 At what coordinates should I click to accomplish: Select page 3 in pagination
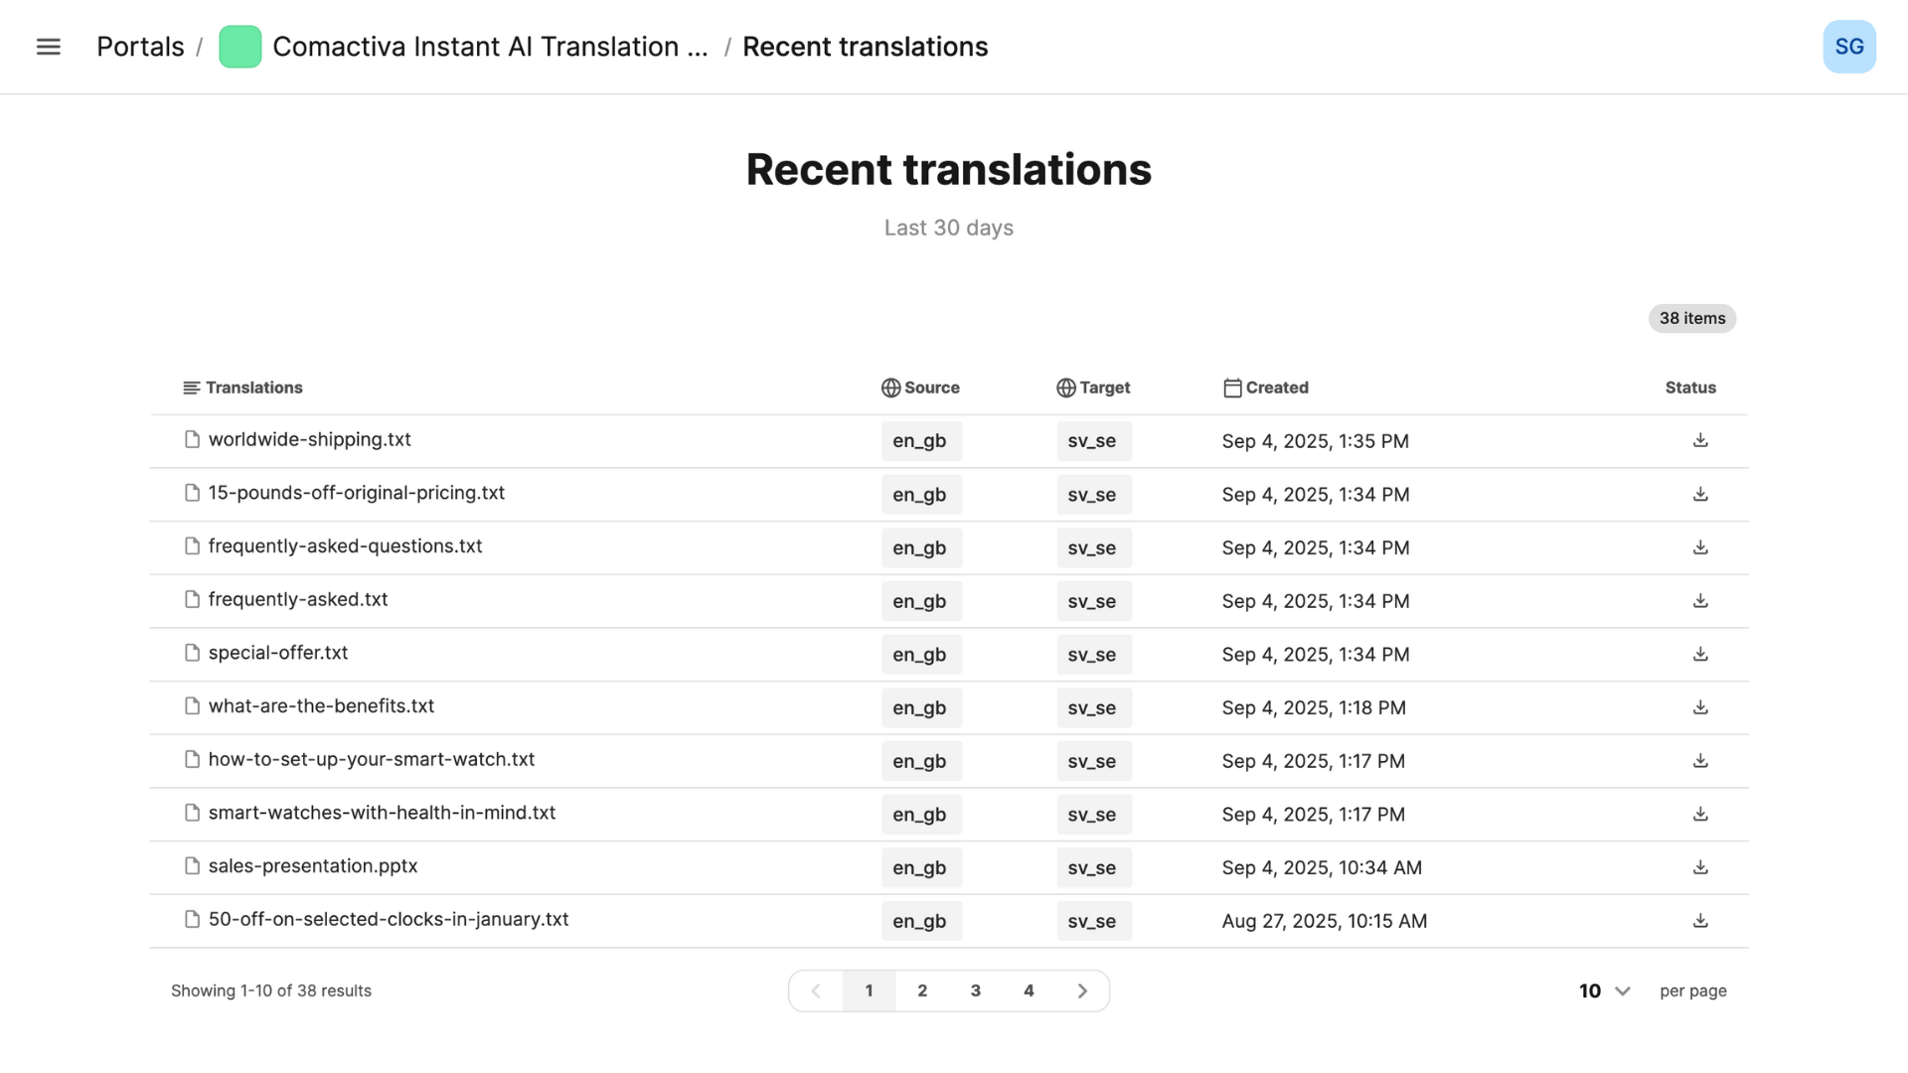click(976, 991)
